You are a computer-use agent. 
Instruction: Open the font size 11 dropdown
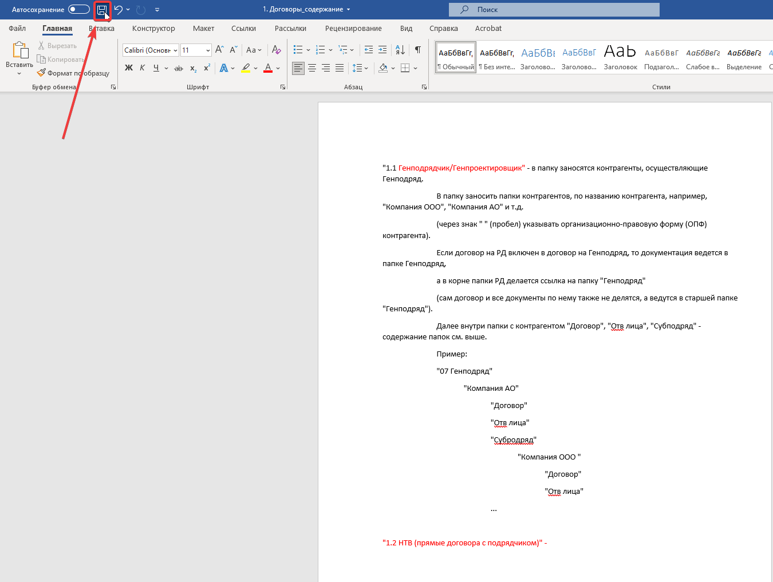pyautogui.click(x=208, y=50)
